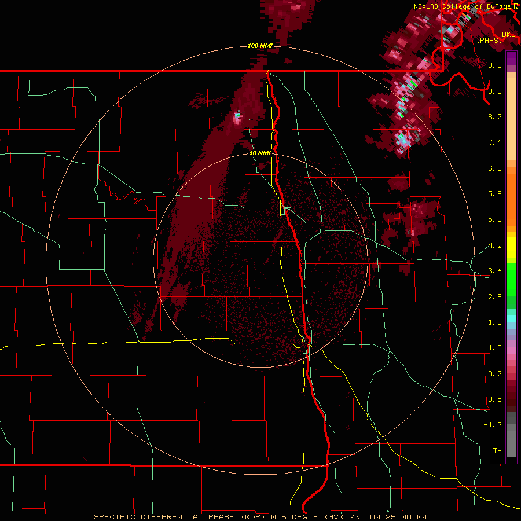Click the KMVX radar site identifier
The image size is (521, 521).
coord(333,517)
